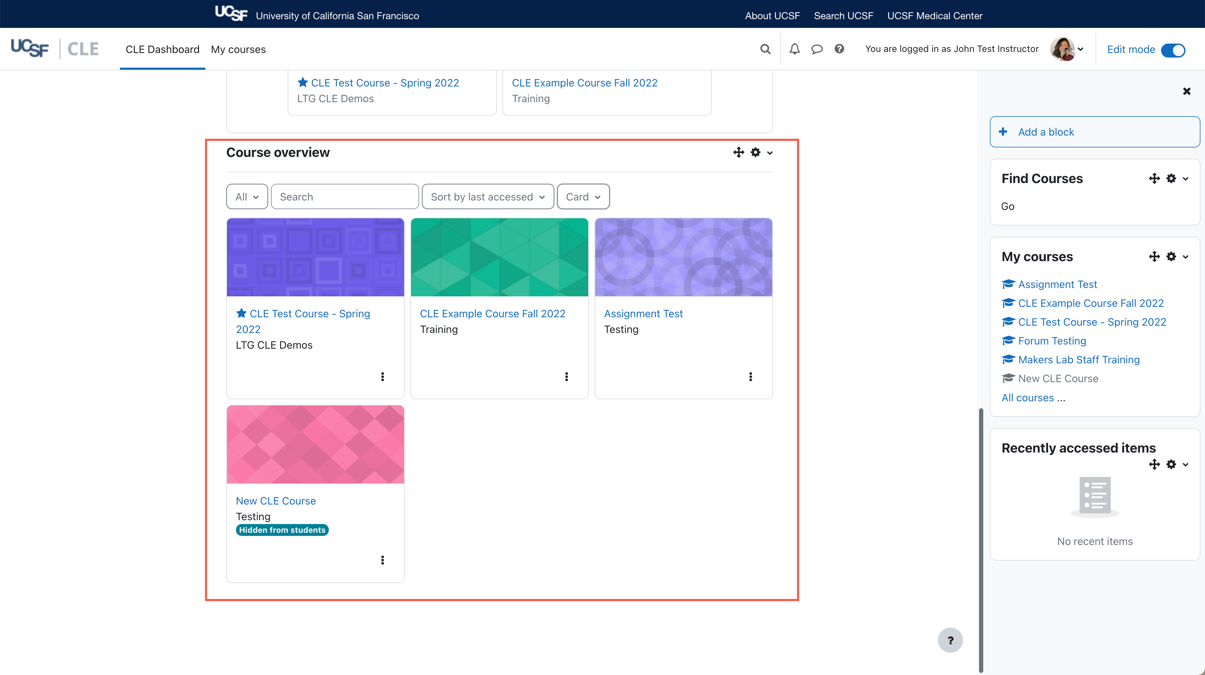This screenshot has width=1205, height=675.
Task: Click Add a block button
Action: (x=1094, y=132)
